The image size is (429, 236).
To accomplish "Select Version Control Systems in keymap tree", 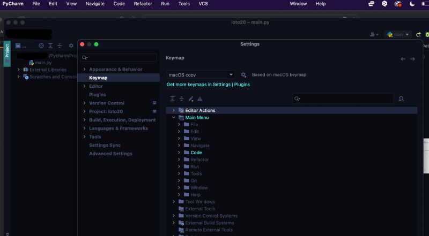I will coord(211,216).
